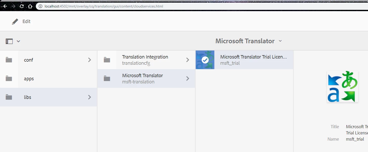Viewport: 368px width, 152px height.
Task: Click the site info icon in address bar
Action: [x=40, y=6]
